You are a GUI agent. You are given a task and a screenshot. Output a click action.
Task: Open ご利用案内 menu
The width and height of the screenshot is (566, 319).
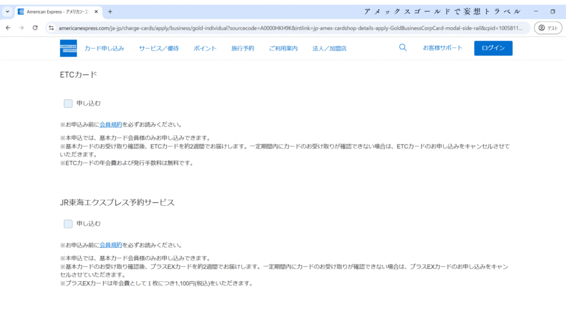(283, 48)
